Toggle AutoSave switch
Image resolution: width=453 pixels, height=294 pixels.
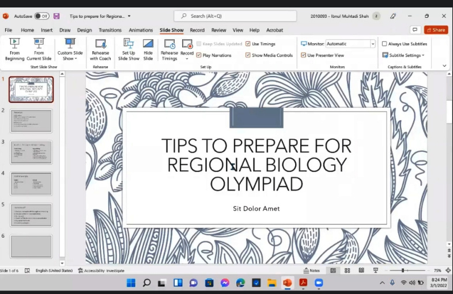coord(41,16)
